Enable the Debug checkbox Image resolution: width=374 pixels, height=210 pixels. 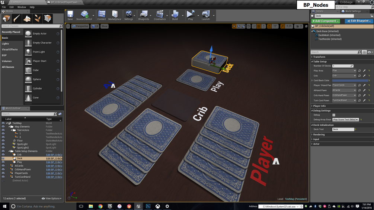click(x=334, y=115)
